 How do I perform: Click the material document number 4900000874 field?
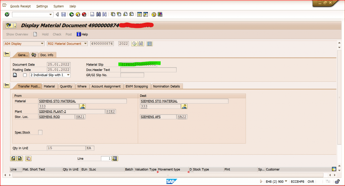(102, 44)
